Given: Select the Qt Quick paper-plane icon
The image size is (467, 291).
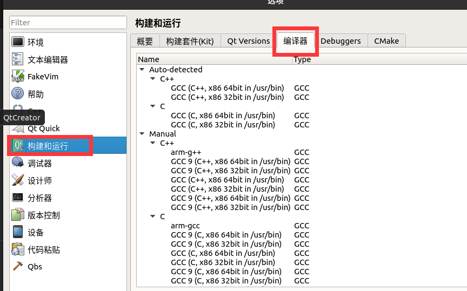Looking at the screenshot, I should coord(18,128).
